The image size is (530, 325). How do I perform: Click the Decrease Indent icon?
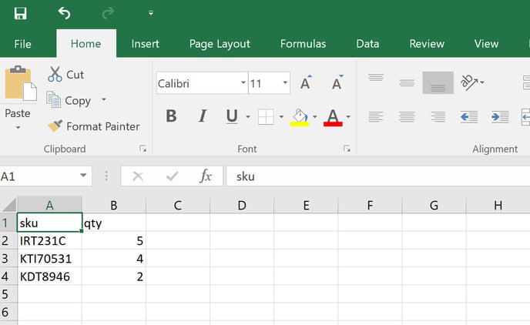pos(468,117)
